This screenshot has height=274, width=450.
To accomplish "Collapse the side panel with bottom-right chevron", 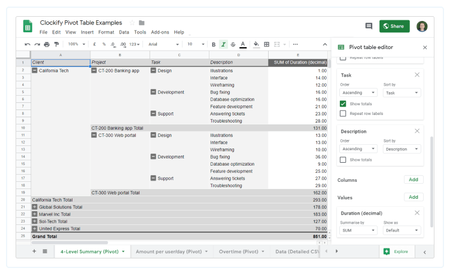I will click(425, 252).
